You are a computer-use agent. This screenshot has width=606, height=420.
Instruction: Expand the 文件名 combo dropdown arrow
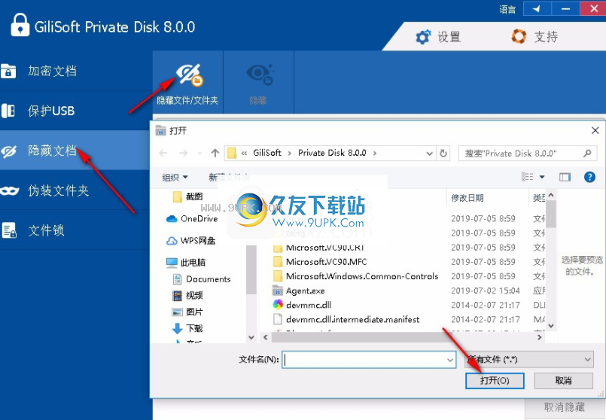tap(450, 360)
